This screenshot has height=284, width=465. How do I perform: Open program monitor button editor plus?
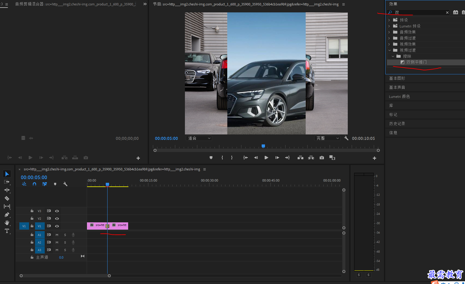(x=374, y=158)
